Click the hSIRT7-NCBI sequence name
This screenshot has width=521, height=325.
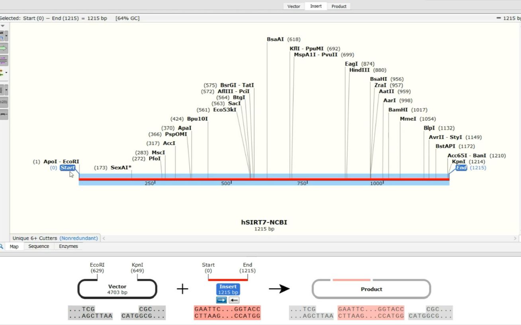point(264,222)
